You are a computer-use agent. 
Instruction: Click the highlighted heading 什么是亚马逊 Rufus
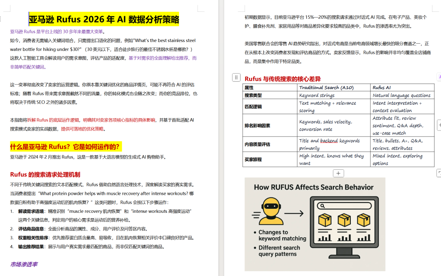pos(65,147)
